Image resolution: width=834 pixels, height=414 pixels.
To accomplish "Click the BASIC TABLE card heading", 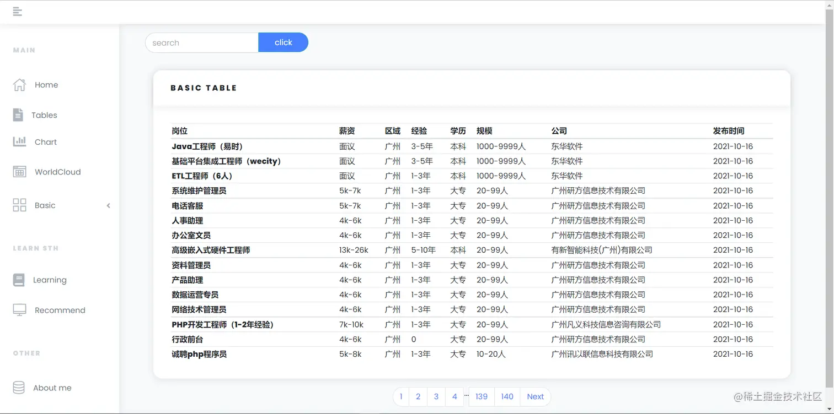I will [204, 88].
